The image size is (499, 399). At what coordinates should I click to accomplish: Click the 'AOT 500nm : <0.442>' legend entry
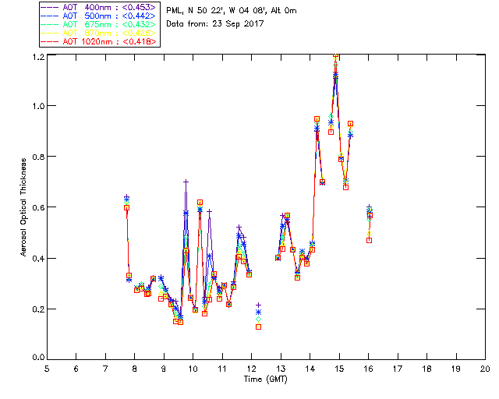pos(98,16)
